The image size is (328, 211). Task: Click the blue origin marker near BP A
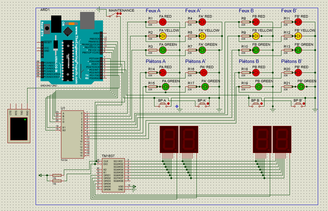(x=177, y=107)
